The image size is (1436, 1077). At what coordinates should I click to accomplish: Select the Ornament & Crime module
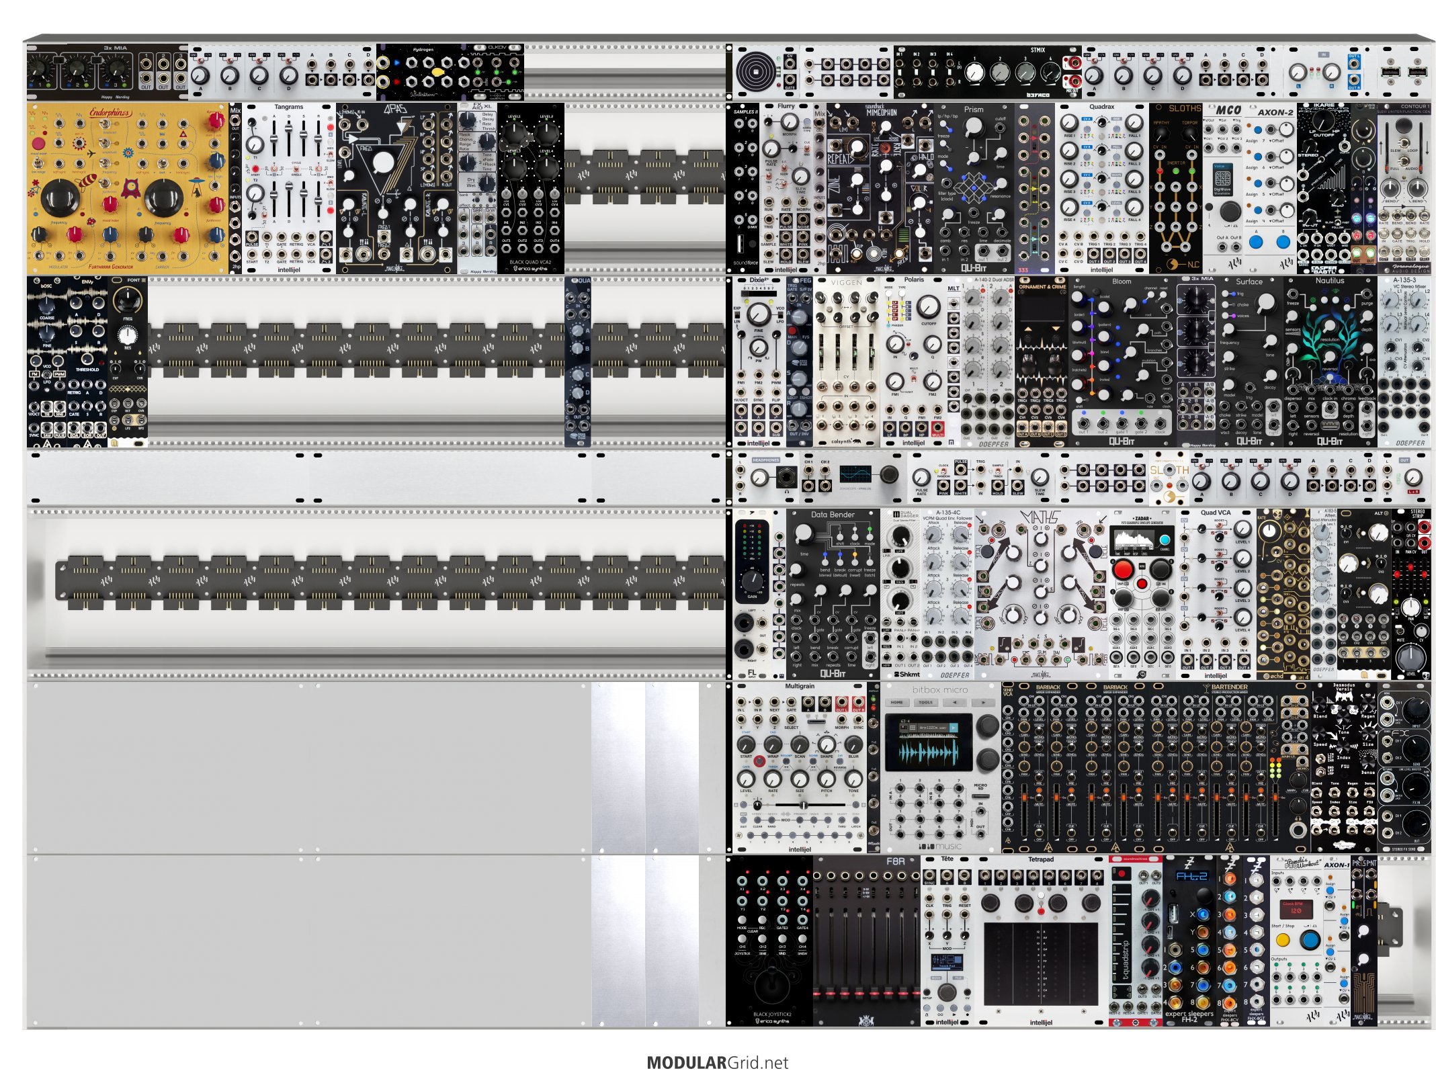coord(1042,361)
